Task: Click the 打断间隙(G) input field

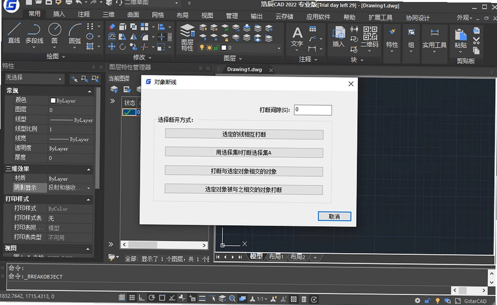Action: tap(313, 110)
